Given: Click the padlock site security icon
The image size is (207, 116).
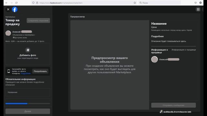Looking at the screenshot, I should [37, 3].
